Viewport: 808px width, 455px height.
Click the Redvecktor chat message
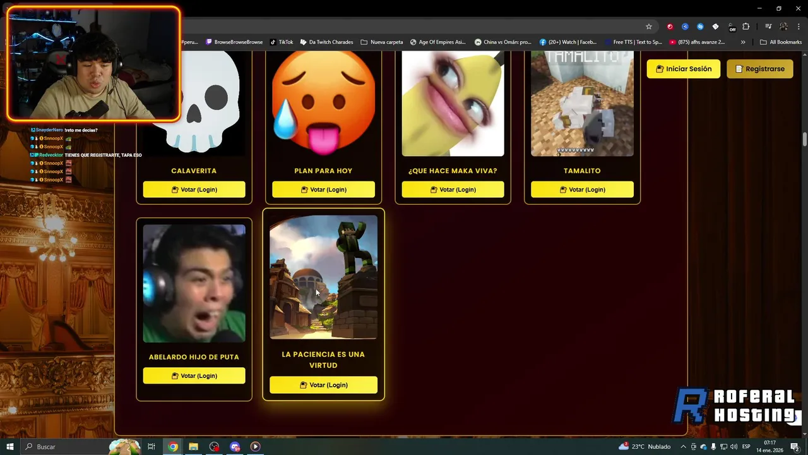tap(86, 155)
